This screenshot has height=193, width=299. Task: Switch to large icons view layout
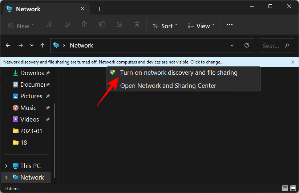293,188
